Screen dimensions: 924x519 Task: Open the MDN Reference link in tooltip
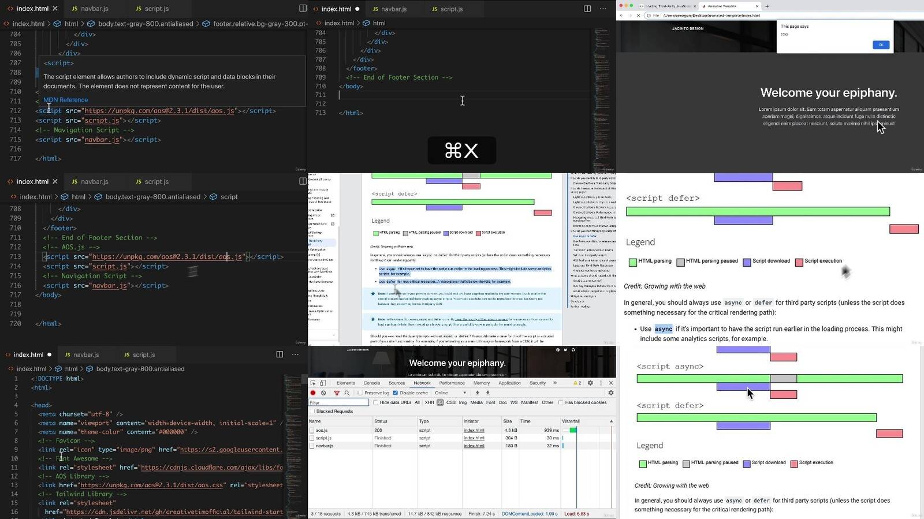(x=66, y=100)
